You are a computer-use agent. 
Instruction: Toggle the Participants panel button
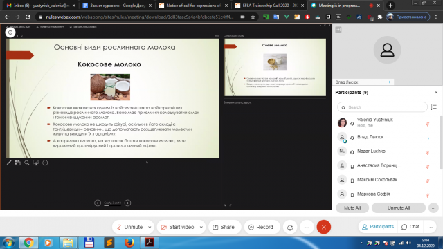point(378,227)
